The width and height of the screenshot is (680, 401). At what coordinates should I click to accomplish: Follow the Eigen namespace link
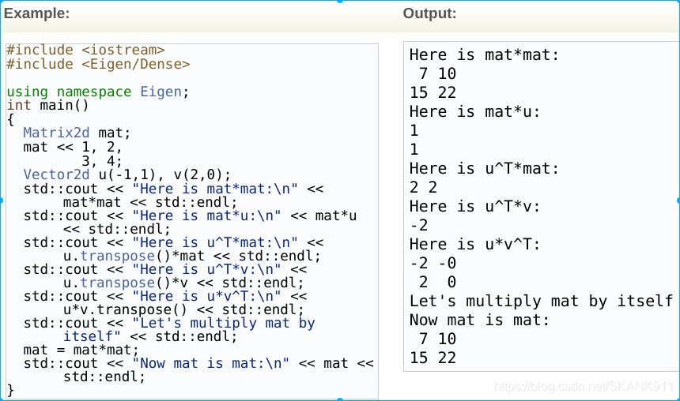pyautogui.click(x=161, y=92)
